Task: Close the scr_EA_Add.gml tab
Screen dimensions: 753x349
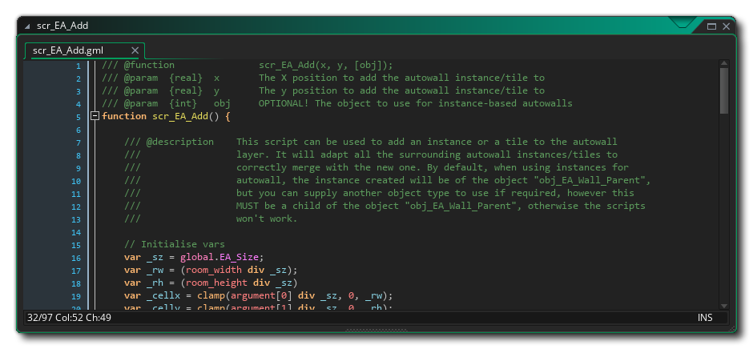Action: tap(135, 50)
